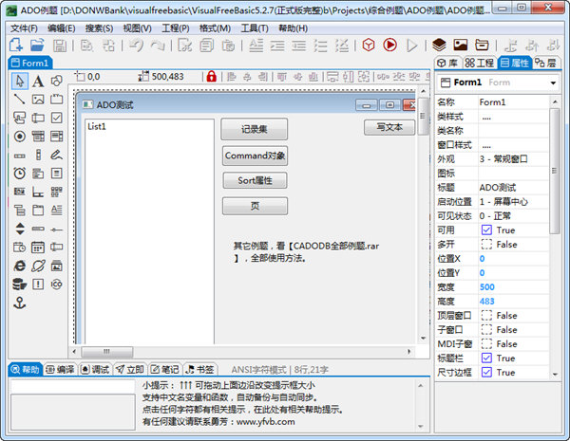The width and height of the screenshot is (570, 441).
Task: Click the horizontal scrollbar thumb of designer
Action: tap(106, 351)
